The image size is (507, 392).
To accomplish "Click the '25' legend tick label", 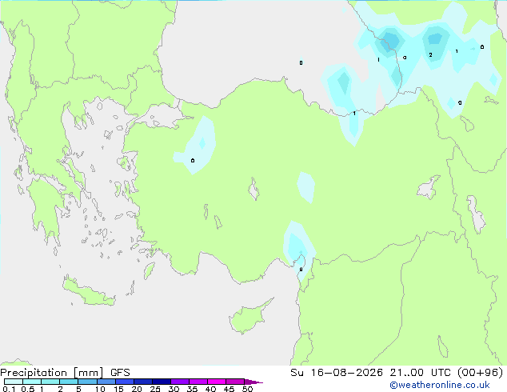I will click(x=155, y=389).
